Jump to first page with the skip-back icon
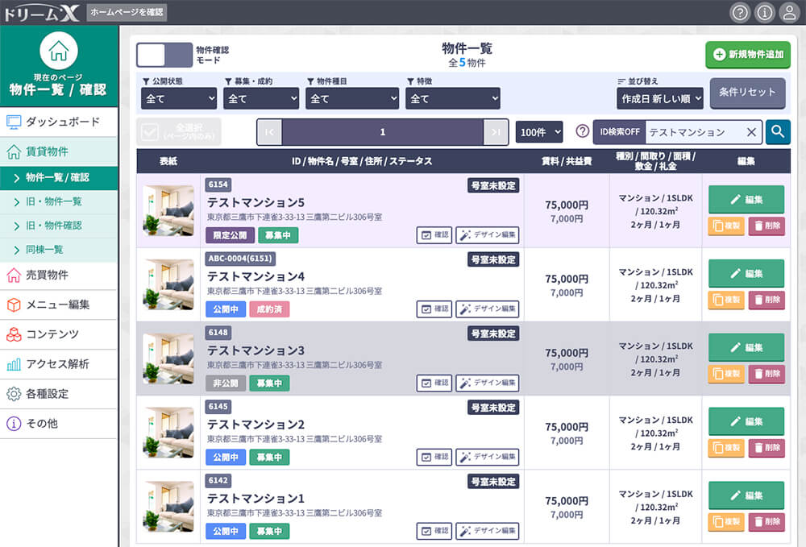The width and height of the screenshot is (806, 547). 269,132
